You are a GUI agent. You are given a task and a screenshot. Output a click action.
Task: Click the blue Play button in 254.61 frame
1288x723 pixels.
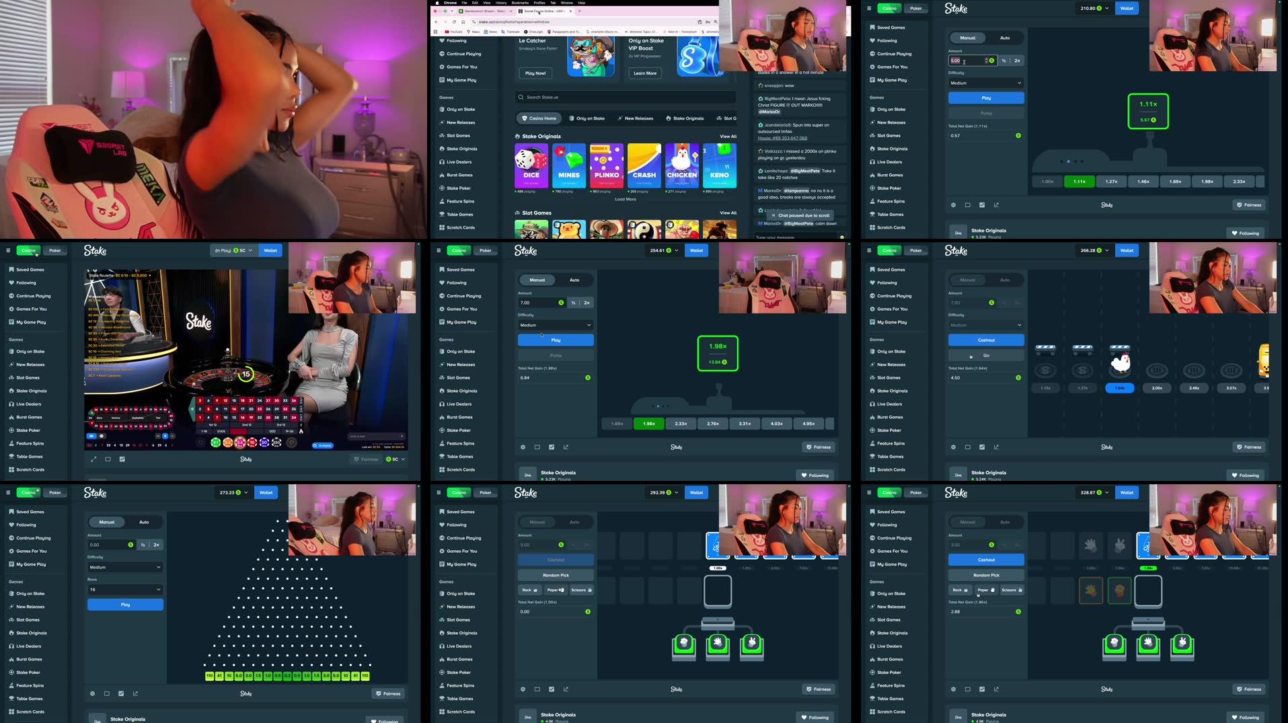pyautogui.click(x=556, y=340)
